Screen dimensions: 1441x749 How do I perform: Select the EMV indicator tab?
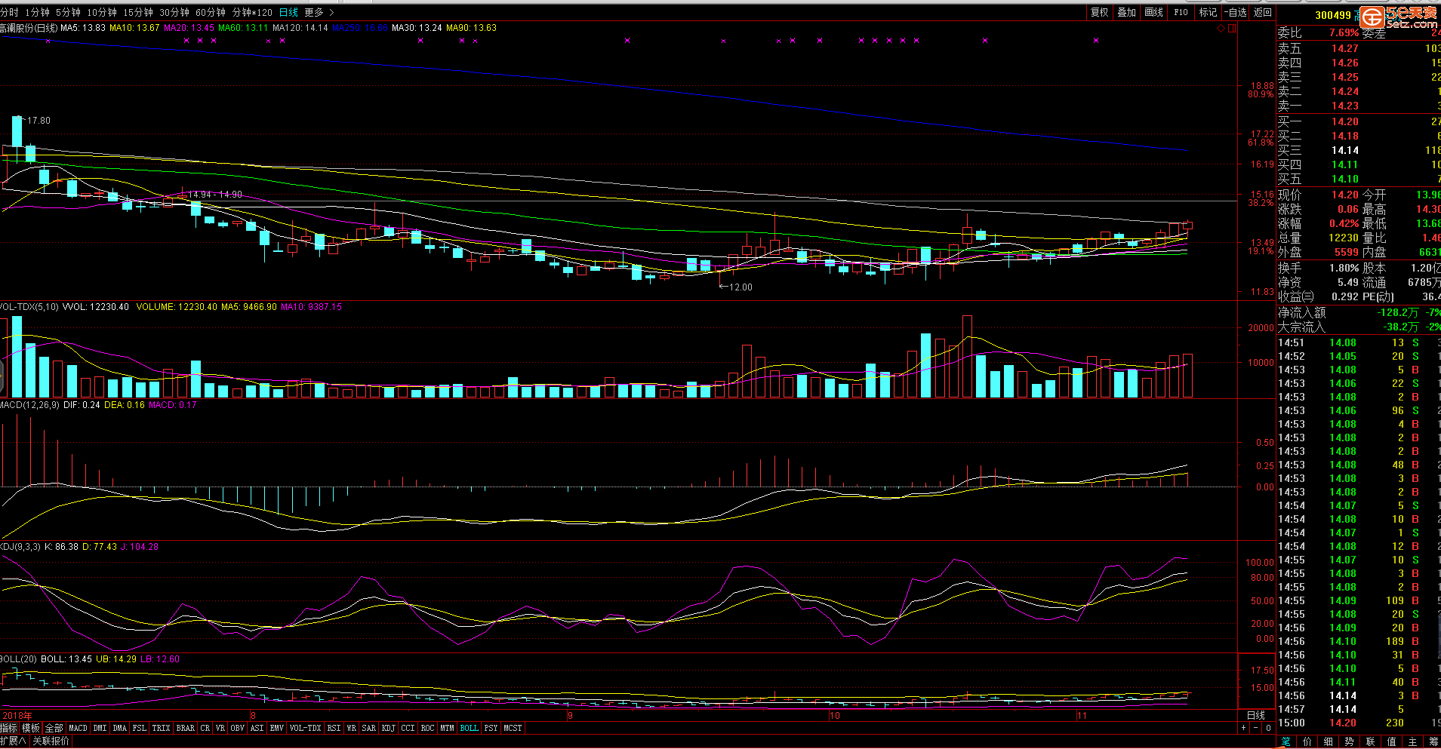click(x=276, y=728)
